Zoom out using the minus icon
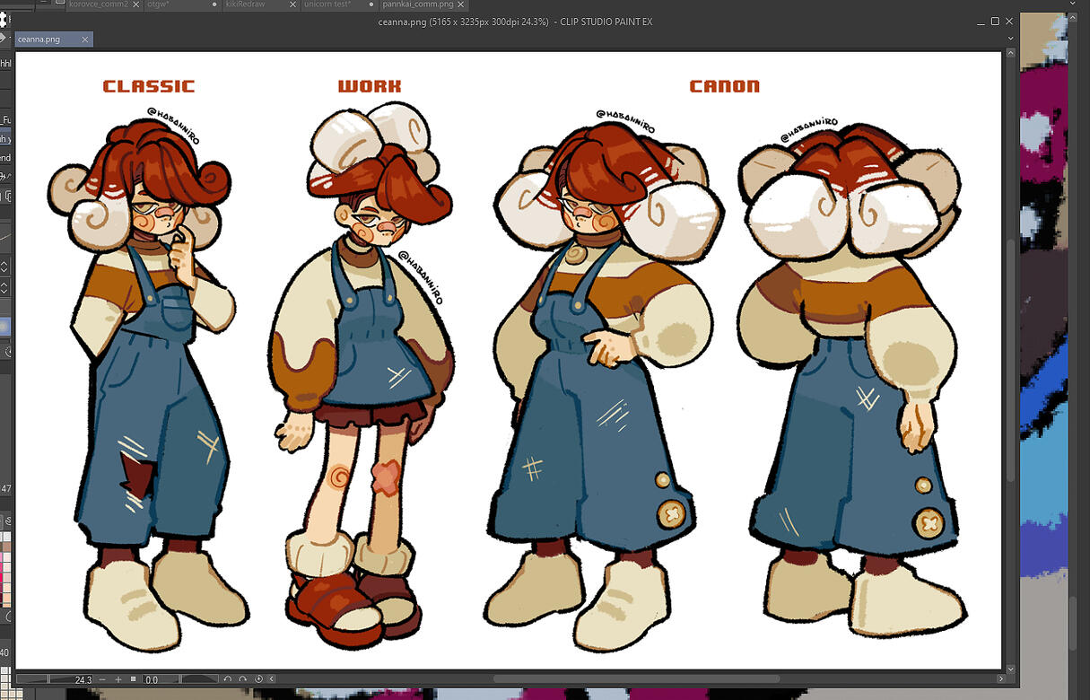1090x700 pixels. (x=101, y=679)
